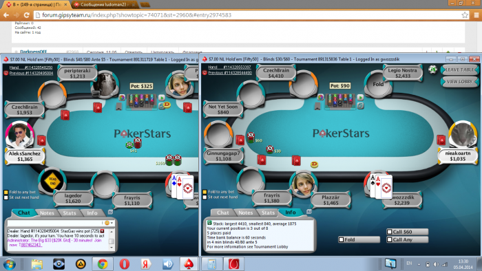Click the VIEW LOBBY button
This screenshot has width=482, height=271.
(x=459, y=82)
